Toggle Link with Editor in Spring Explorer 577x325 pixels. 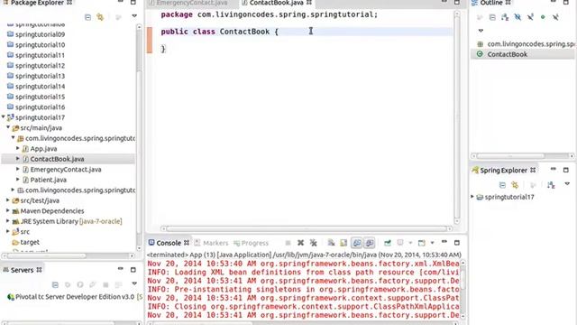point(515,185)
